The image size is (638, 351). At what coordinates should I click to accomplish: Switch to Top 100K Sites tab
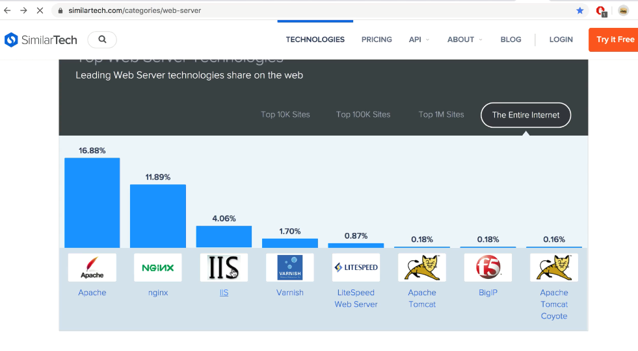click(363, 114)
